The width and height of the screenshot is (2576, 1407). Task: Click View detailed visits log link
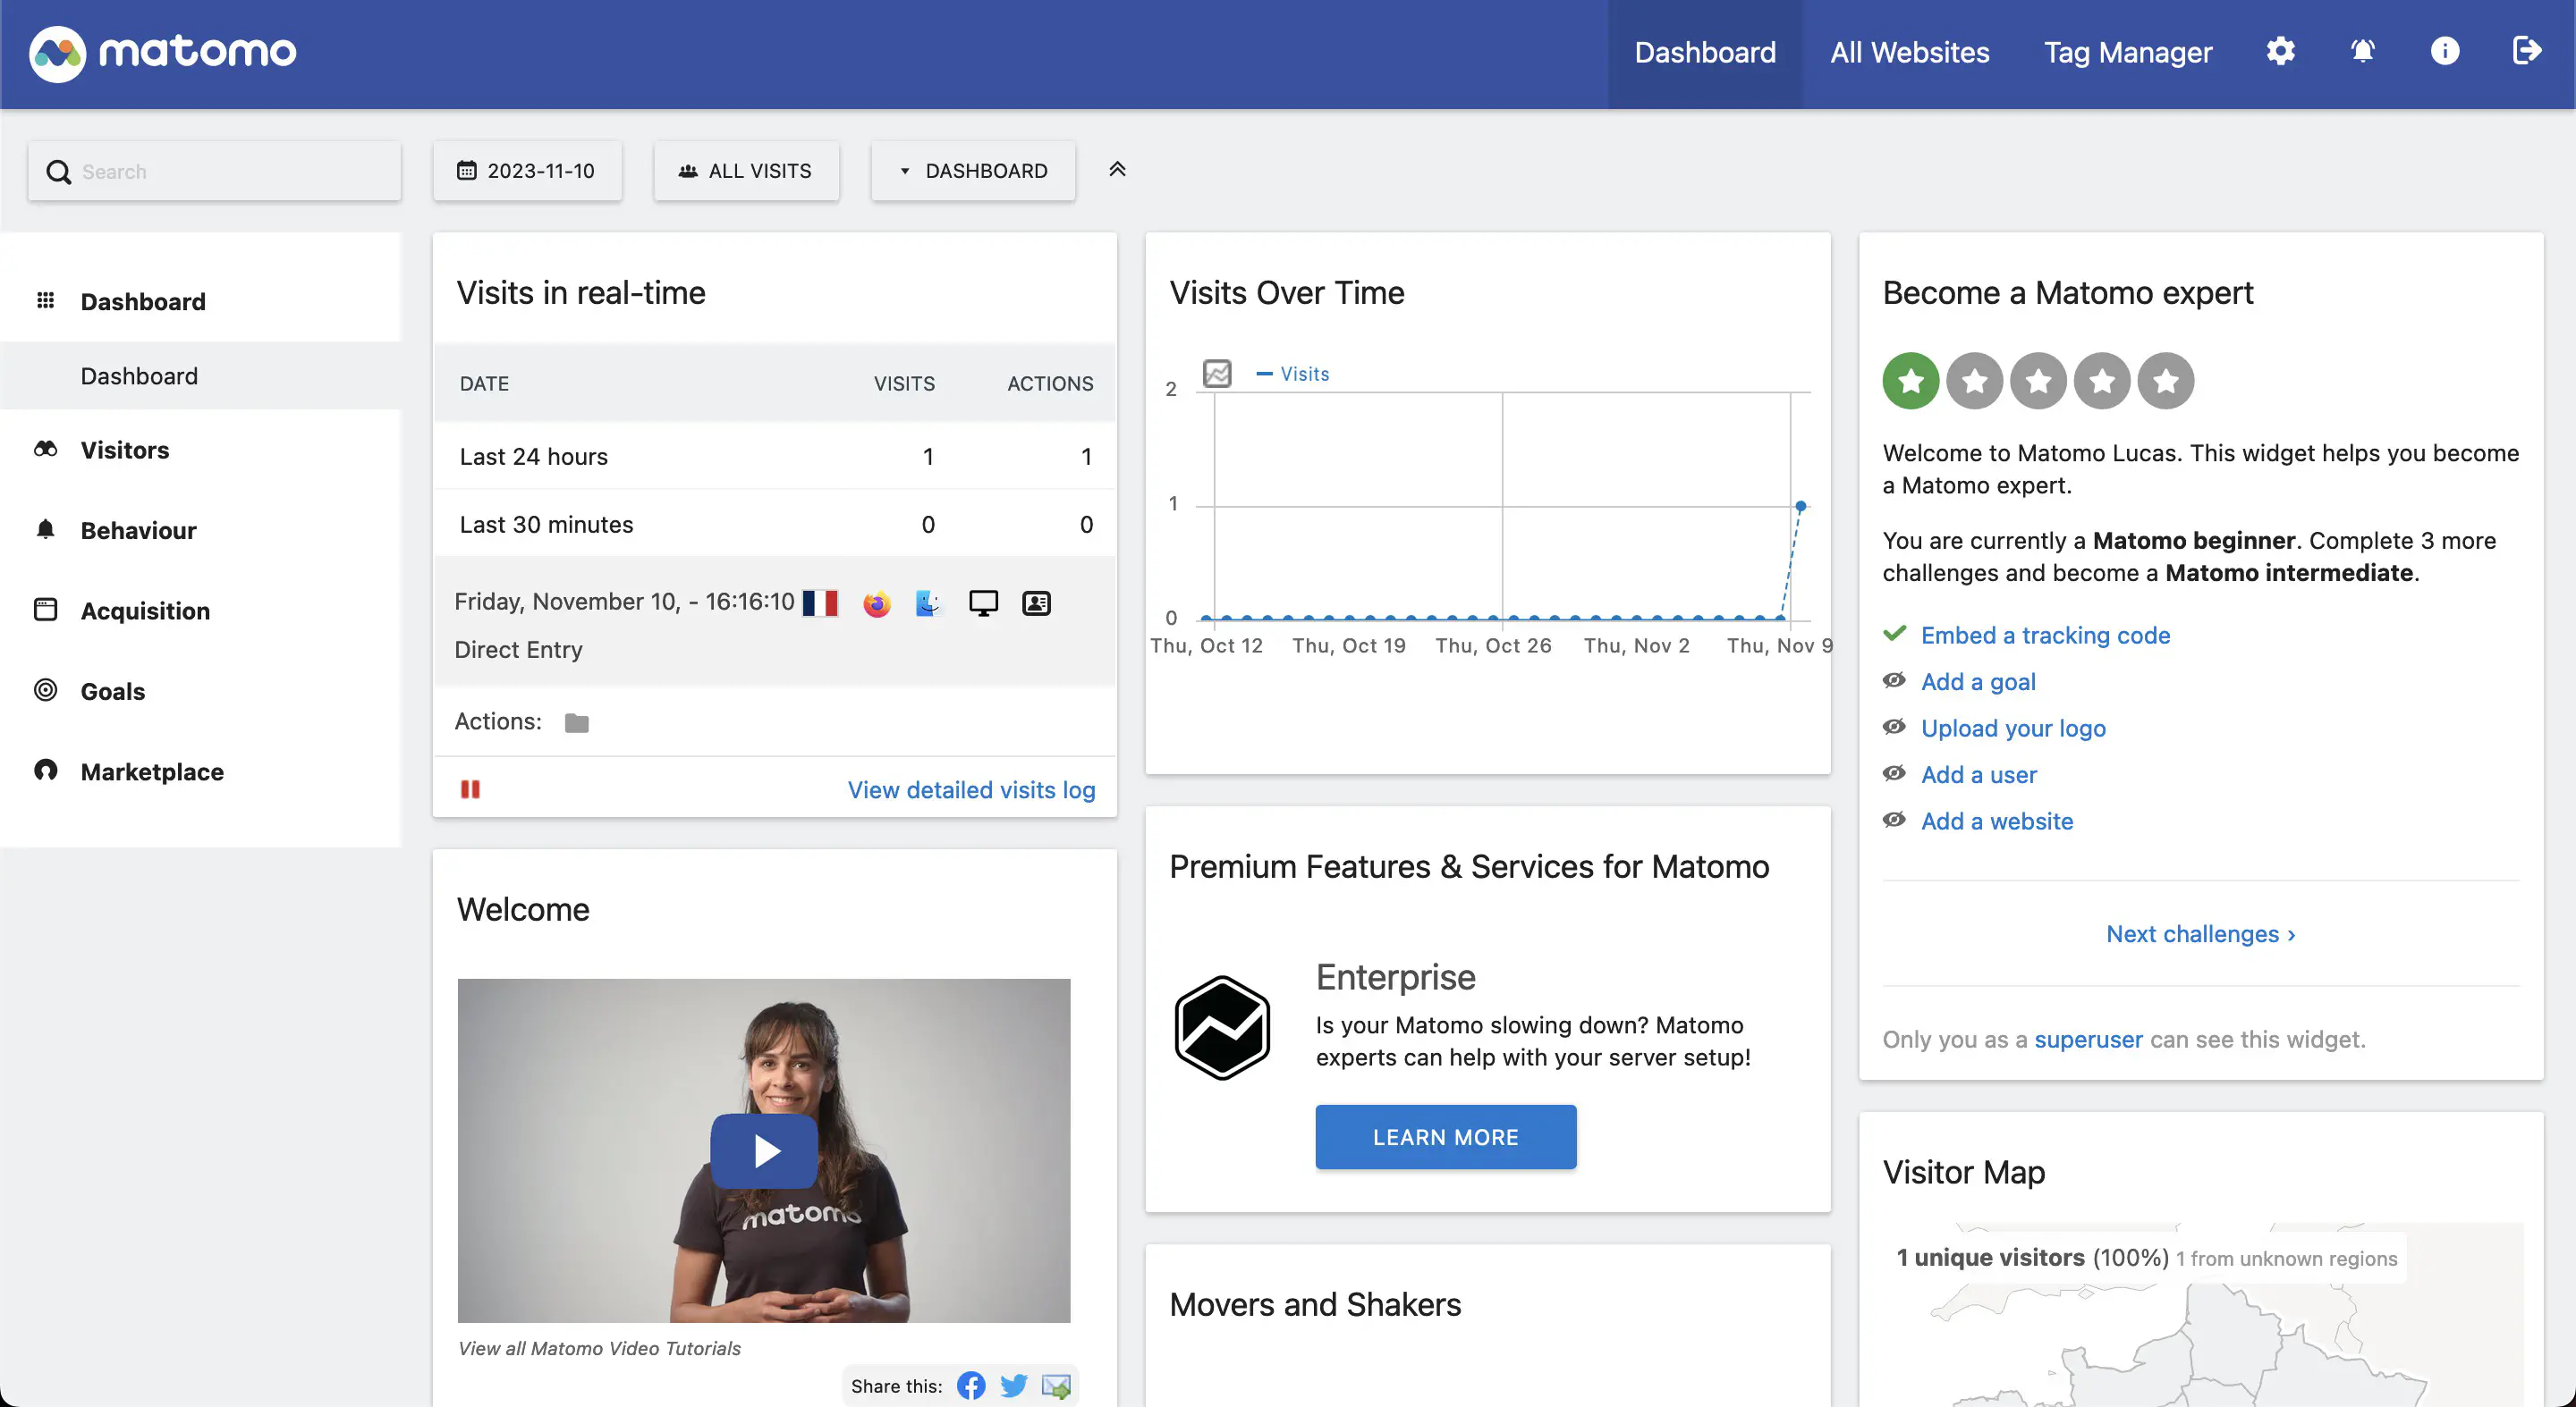tap(970, 788)
